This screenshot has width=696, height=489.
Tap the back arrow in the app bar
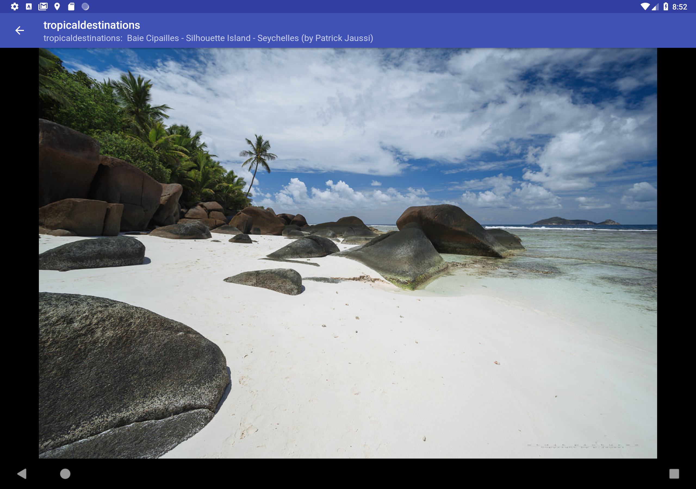[x=20, y=30]
